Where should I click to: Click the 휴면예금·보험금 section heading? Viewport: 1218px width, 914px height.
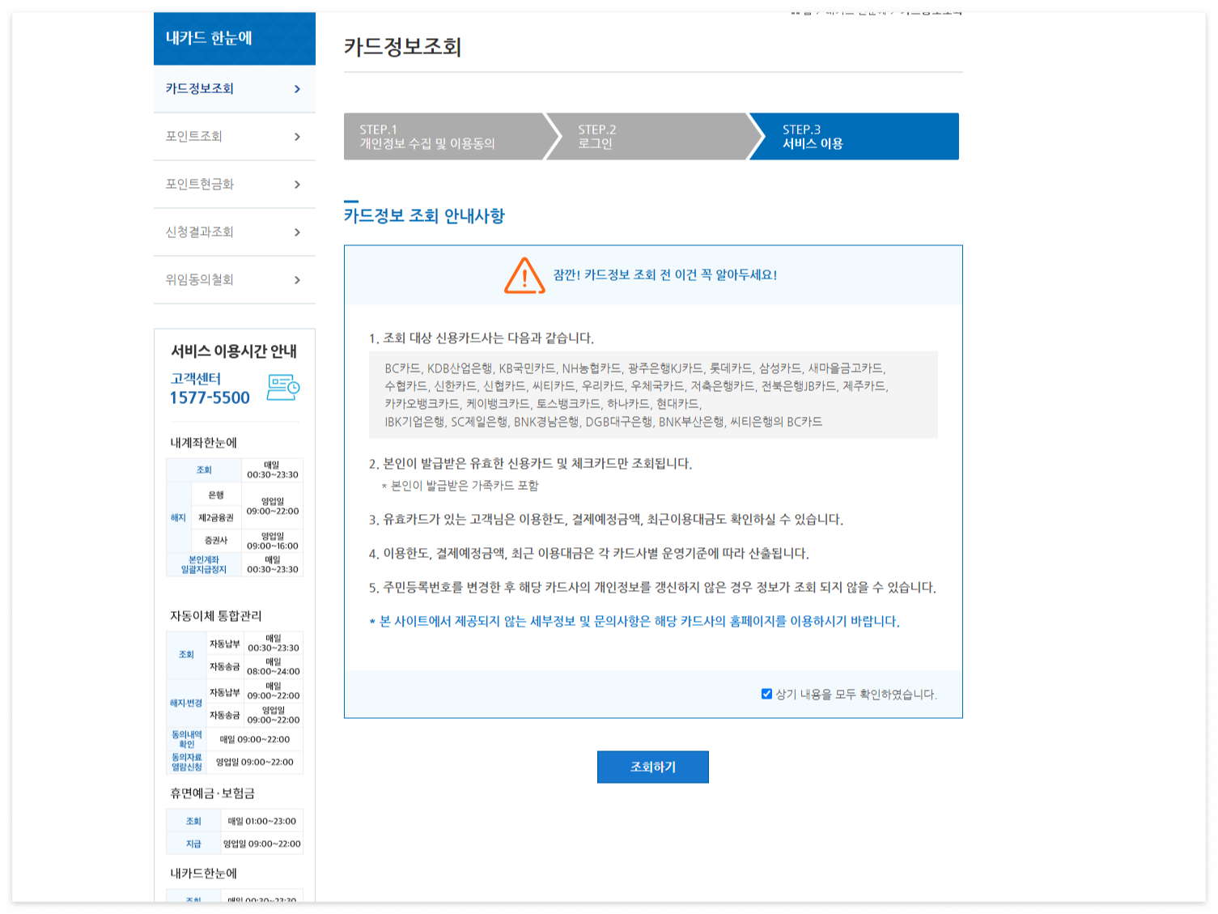(x=213, y=793)
